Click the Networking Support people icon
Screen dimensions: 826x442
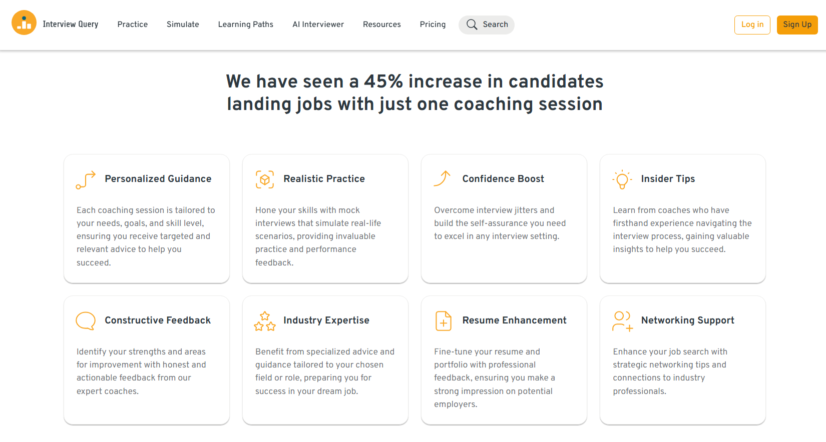point(622,320)
